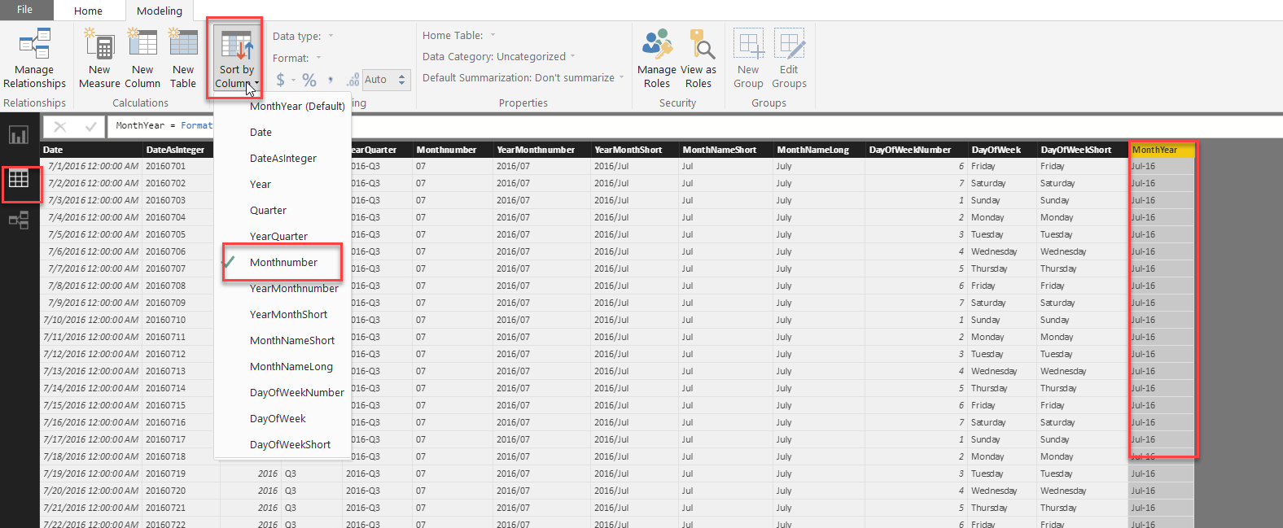Select the Date column header
Image resolution: width=1283 pixels, height=528 pixels.
91,150
